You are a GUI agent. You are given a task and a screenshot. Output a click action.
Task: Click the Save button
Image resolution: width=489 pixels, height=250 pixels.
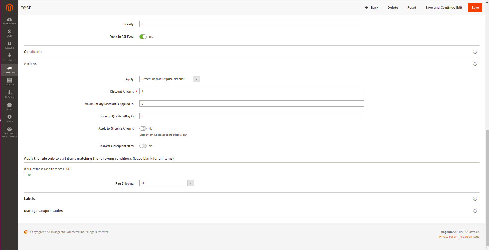[475, 8]
